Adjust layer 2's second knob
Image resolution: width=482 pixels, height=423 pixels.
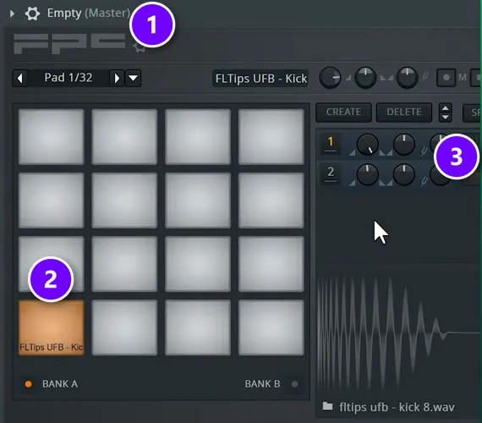[404, 174]
